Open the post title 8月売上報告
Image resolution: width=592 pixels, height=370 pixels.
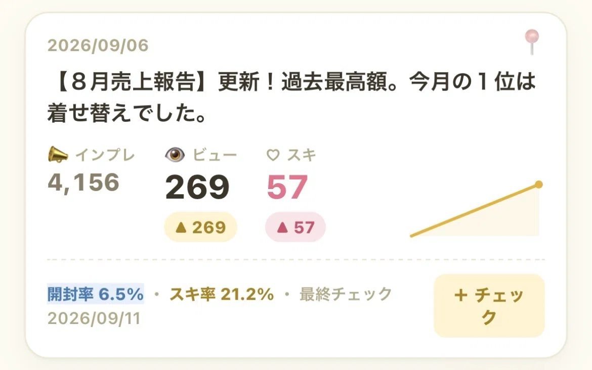(291, 98)
